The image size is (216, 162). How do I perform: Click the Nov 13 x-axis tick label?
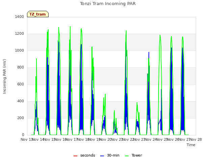26,139
